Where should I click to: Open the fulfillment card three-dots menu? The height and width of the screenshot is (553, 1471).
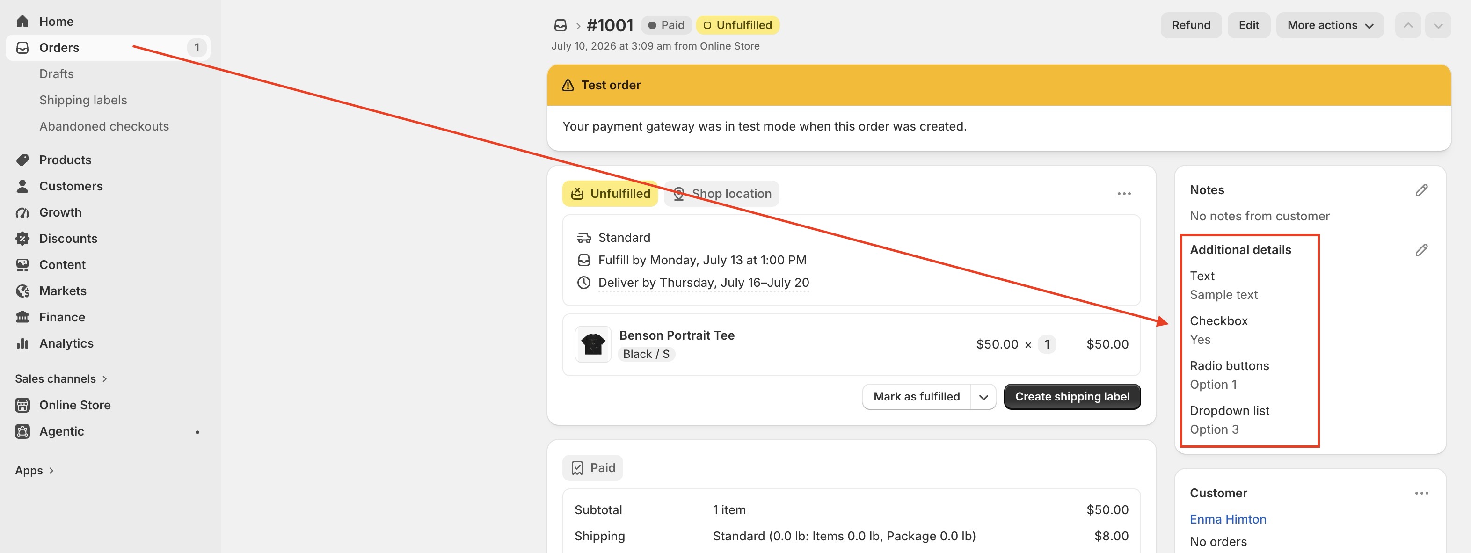point(1124,194)
